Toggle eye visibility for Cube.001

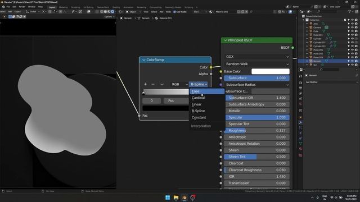[x=353, y=35]
